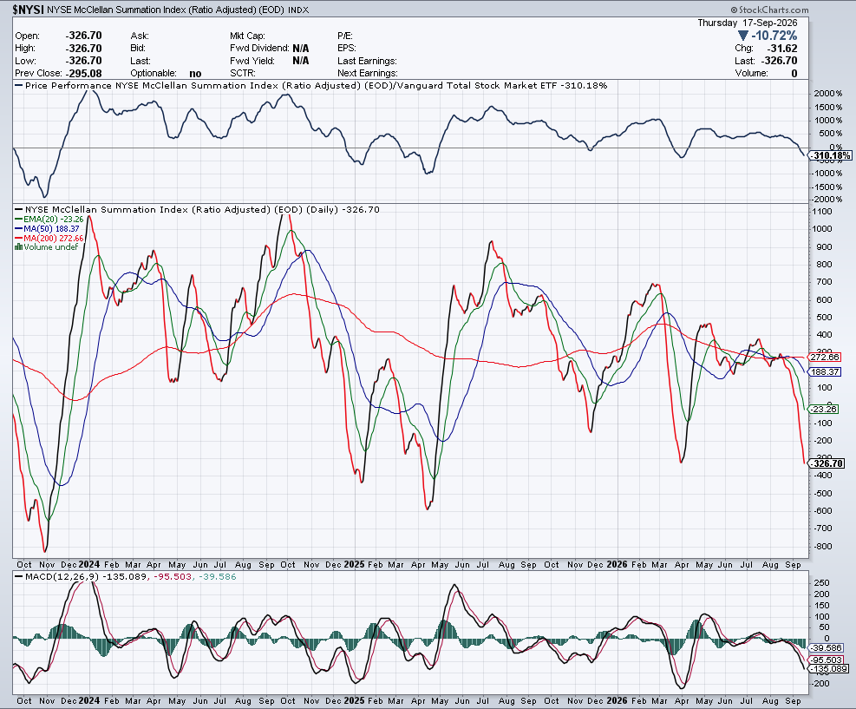Viewport: 856px width, 709px height.
Task: Click the Thursday 17-Sep-2026 date label
Action: pos(748,23)
